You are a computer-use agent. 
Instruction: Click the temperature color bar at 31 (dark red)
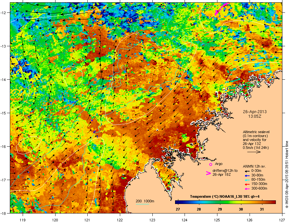point(262,202)
